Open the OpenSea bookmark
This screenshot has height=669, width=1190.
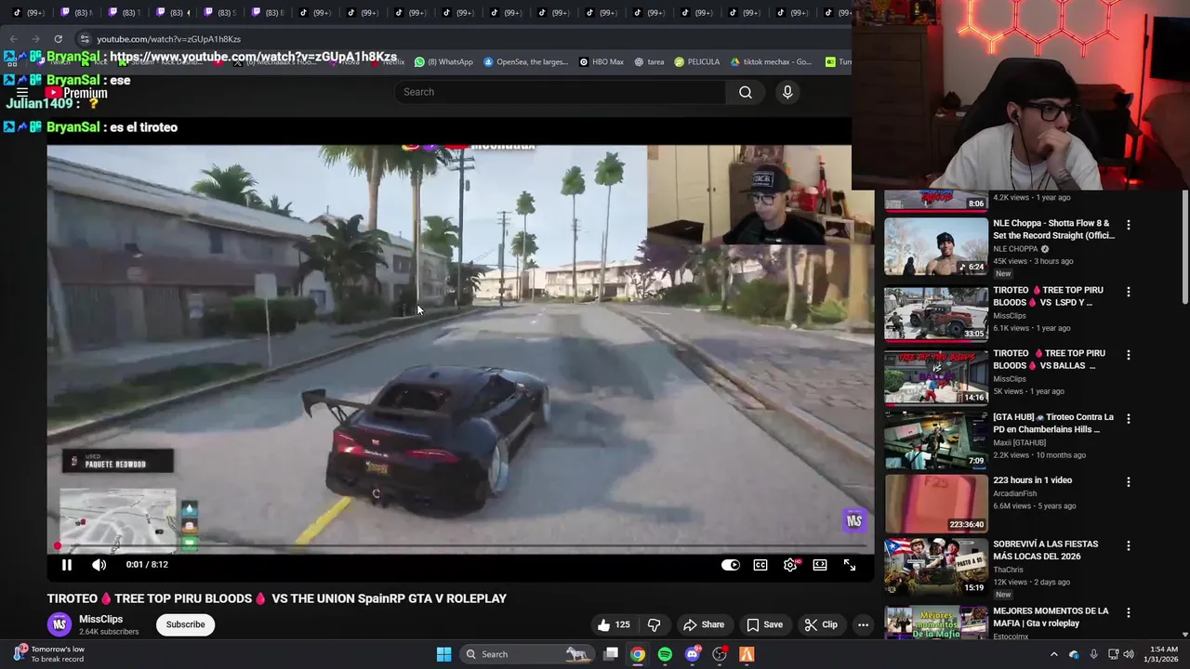click(x=525, y=62)
